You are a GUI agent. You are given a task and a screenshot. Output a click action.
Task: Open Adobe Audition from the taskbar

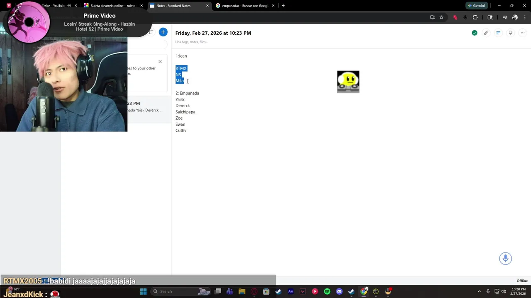pyautogui.click(x=290, y=291)
